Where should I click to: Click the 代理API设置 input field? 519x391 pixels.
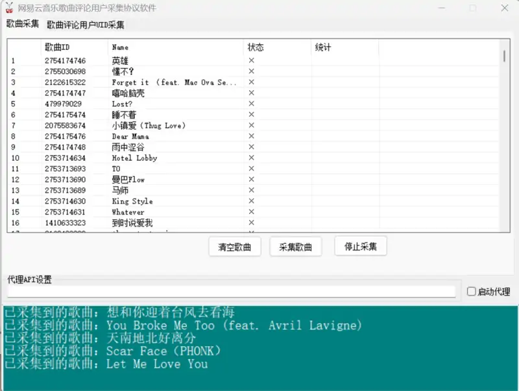(231, 292)
